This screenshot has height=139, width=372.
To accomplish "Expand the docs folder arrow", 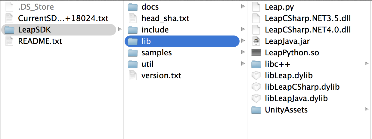I will [x=243, y=7].
